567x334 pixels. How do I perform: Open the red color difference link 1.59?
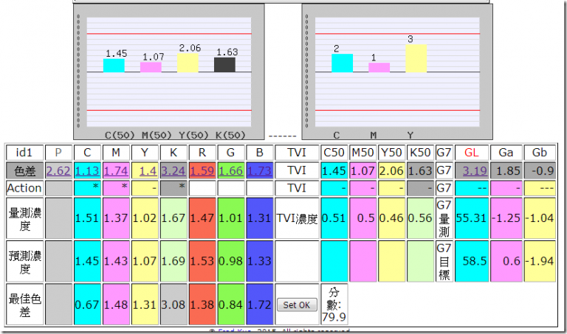point(202,170)
